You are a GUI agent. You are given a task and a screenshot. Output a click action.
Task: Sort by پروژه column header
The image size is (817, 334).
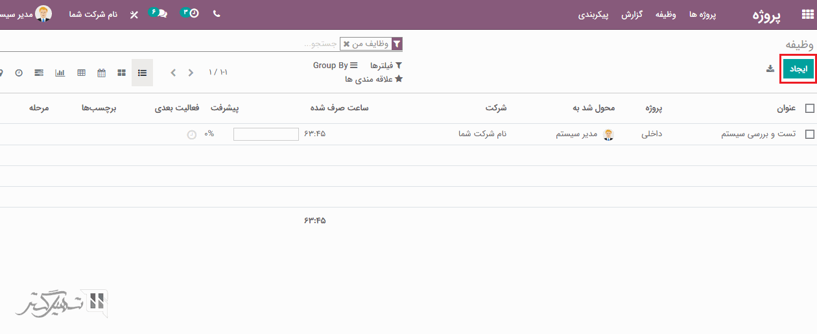tap(654, 108)
